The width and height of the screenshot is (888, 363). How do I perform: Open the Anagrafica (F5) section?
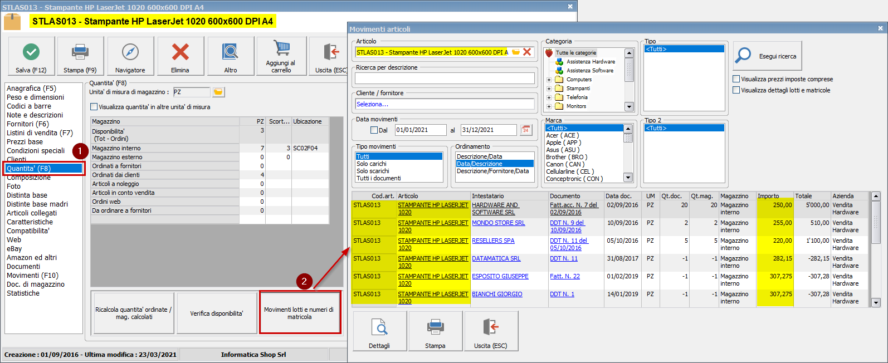tap(31, 89)
